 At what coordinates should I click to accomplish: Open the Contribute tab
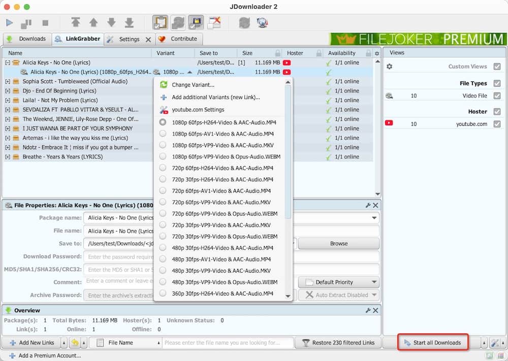[179, 39]
